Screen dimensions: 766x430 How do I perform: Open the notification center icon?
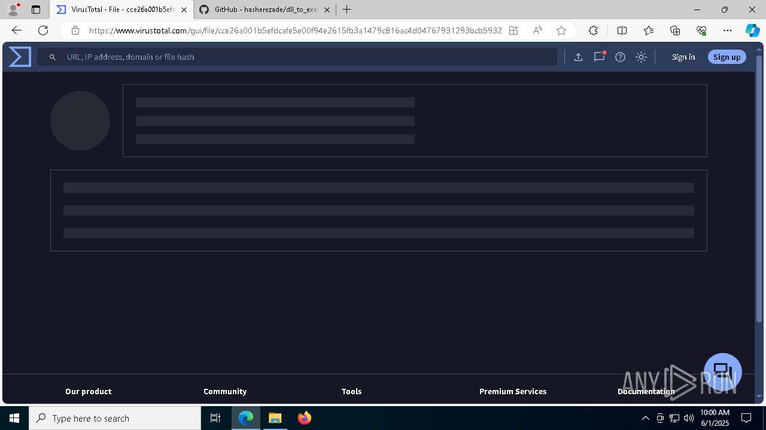tap(747, 418)
